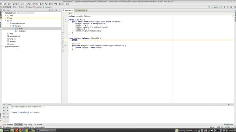236x132 pixels.
Task: Close the Object.java editor tab
Action: pos(86,10)
